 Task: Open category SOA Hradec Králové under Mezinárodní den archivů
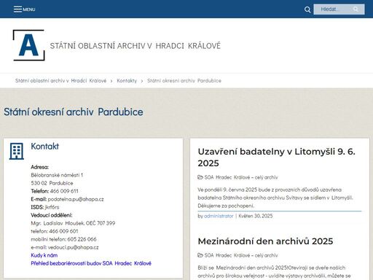241,255
